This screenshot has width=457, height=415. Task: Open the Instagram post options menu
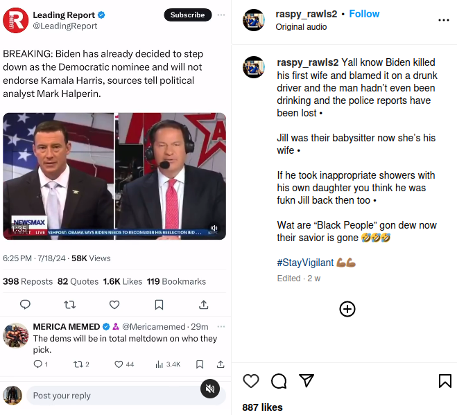pos(444,20)
